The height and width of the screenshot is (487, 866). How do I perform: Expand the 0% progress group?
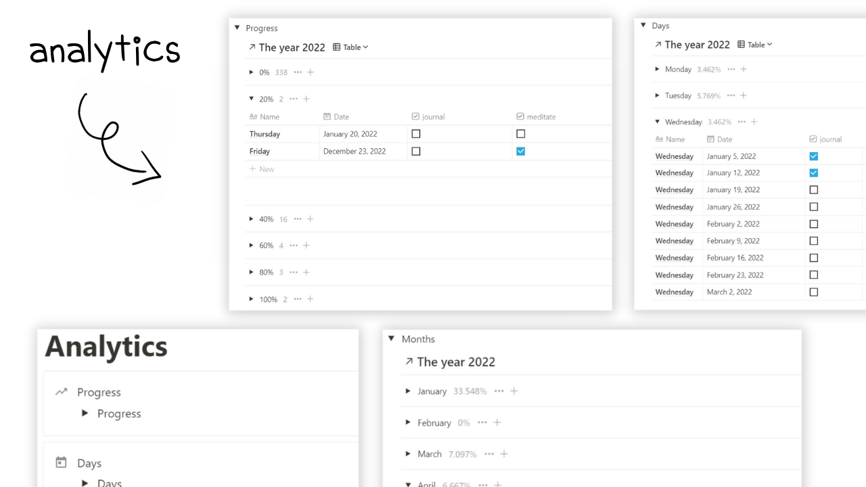252,72
